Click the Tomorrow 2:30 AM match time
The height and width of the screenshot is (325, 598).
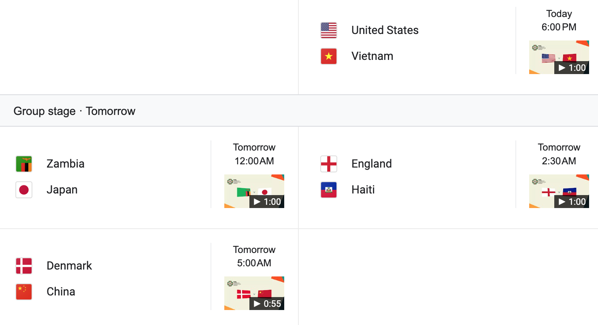click(559, 154)
